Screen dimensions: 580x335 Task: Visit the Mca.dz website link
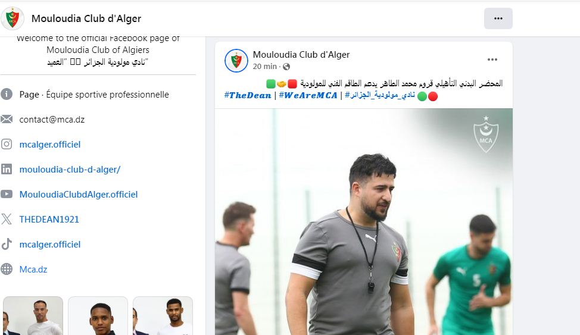[33, 269]
